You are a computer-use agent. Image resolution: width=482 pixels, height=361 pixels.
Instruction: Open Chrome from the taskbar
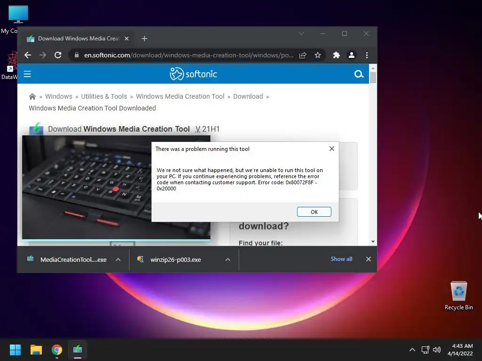[57, 350]
